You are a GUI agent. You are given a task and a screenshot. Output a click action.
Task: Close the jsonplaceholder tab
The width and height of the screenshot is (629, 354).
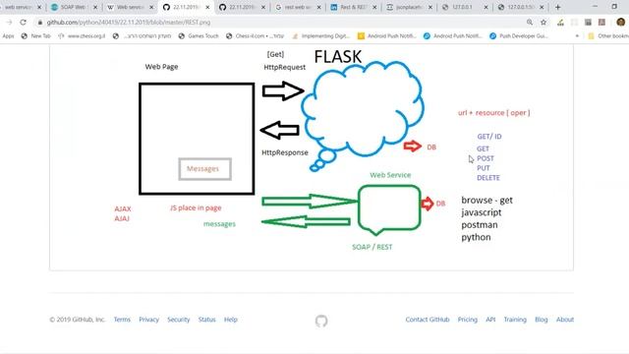pos(430,7)
